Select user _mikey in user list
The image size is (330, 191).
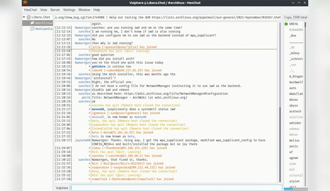point(294,53)
